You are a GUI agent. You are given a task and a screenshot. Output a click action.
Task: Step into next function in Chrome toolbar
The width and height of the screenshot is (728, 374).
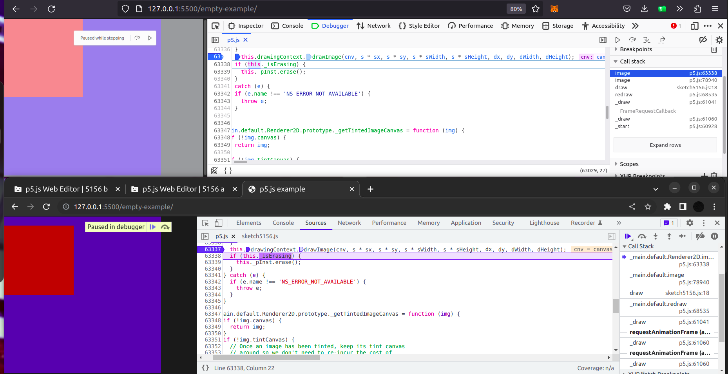pyautogui.click(x=656, y=236)
